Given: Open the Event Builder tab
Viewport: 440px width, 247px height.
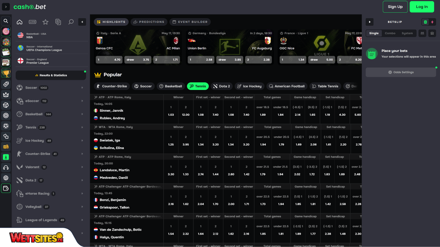Looking at the screenshot, I should pyautogui.click(x=190, y=22).
